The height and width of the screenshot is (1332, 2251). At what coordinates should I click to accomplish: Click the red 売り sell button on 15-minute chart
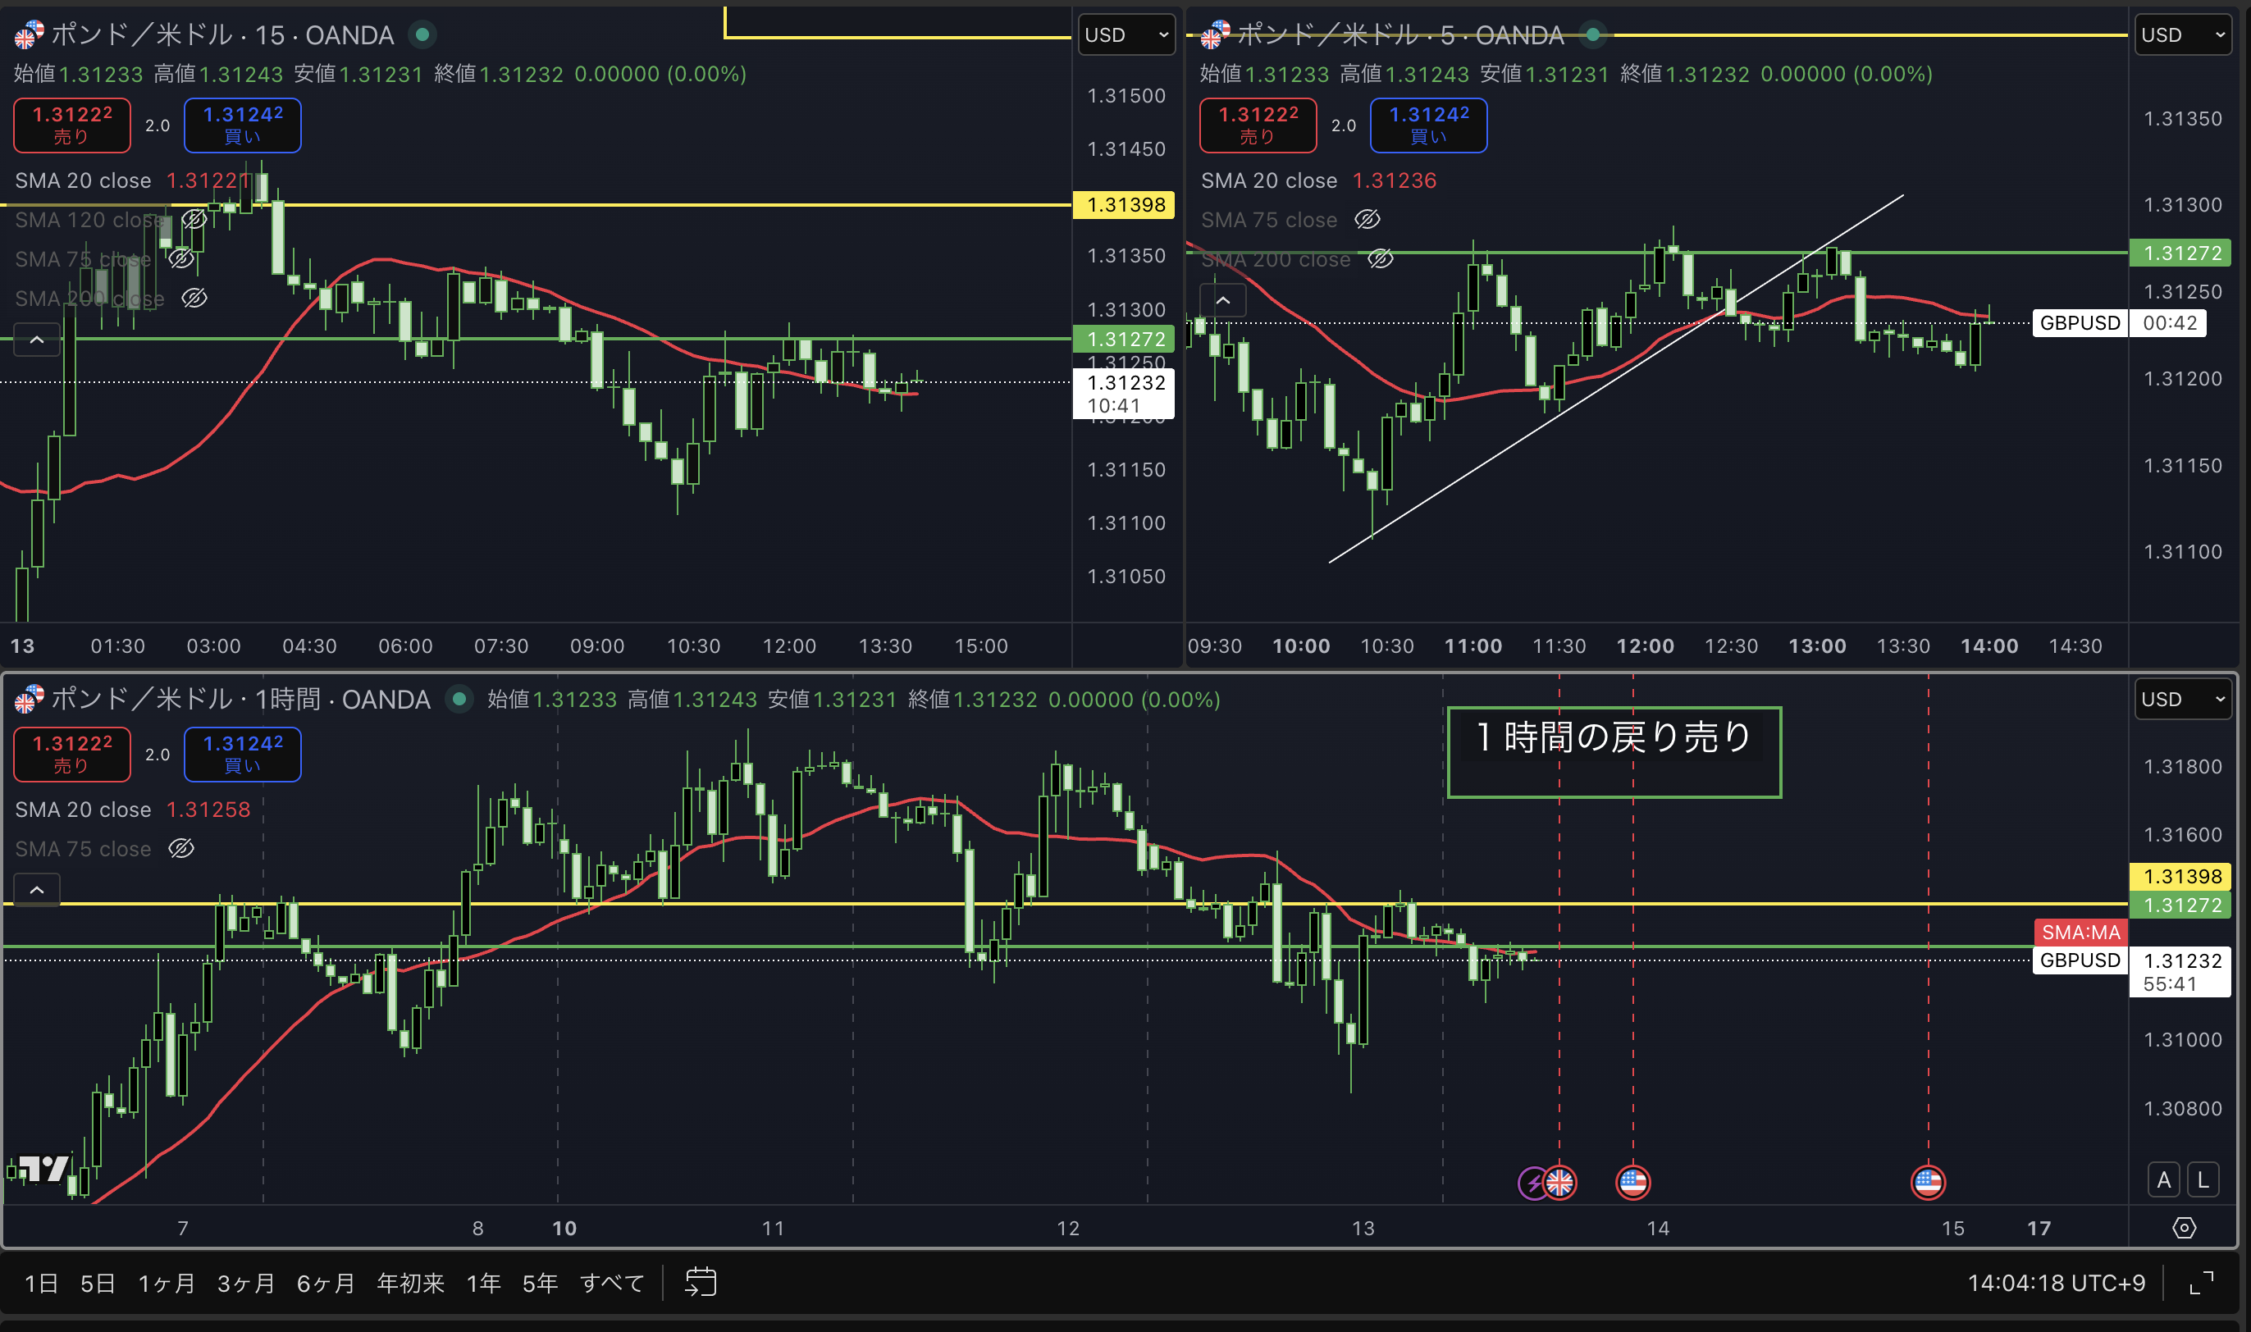(72, 125)
